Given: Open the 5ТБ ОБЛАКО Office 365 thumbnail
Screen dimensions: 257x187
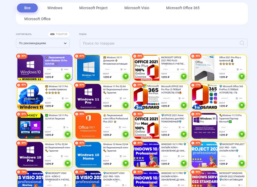Looking at the screenshot, I should pos(146,97).
